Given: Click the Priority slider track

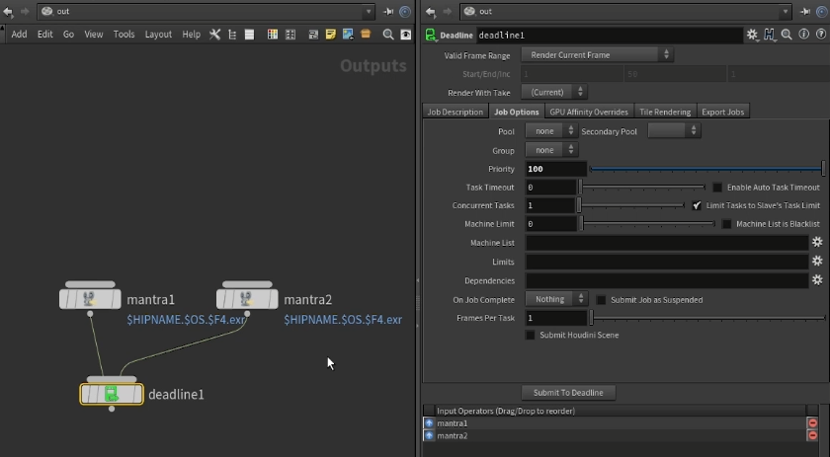Looking at the screenshot, I should 707,169.
